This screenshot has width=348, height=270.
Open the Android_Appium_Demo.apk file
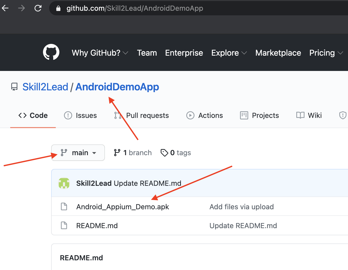click(123, 207)
